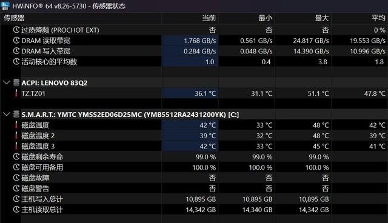
Task: Click the 平均 column header
Action: click(x=378, y=18)
